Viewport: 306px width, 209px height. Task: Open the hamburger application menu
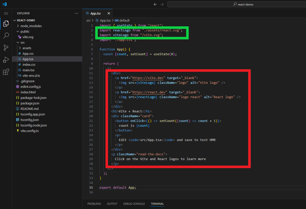6,13
